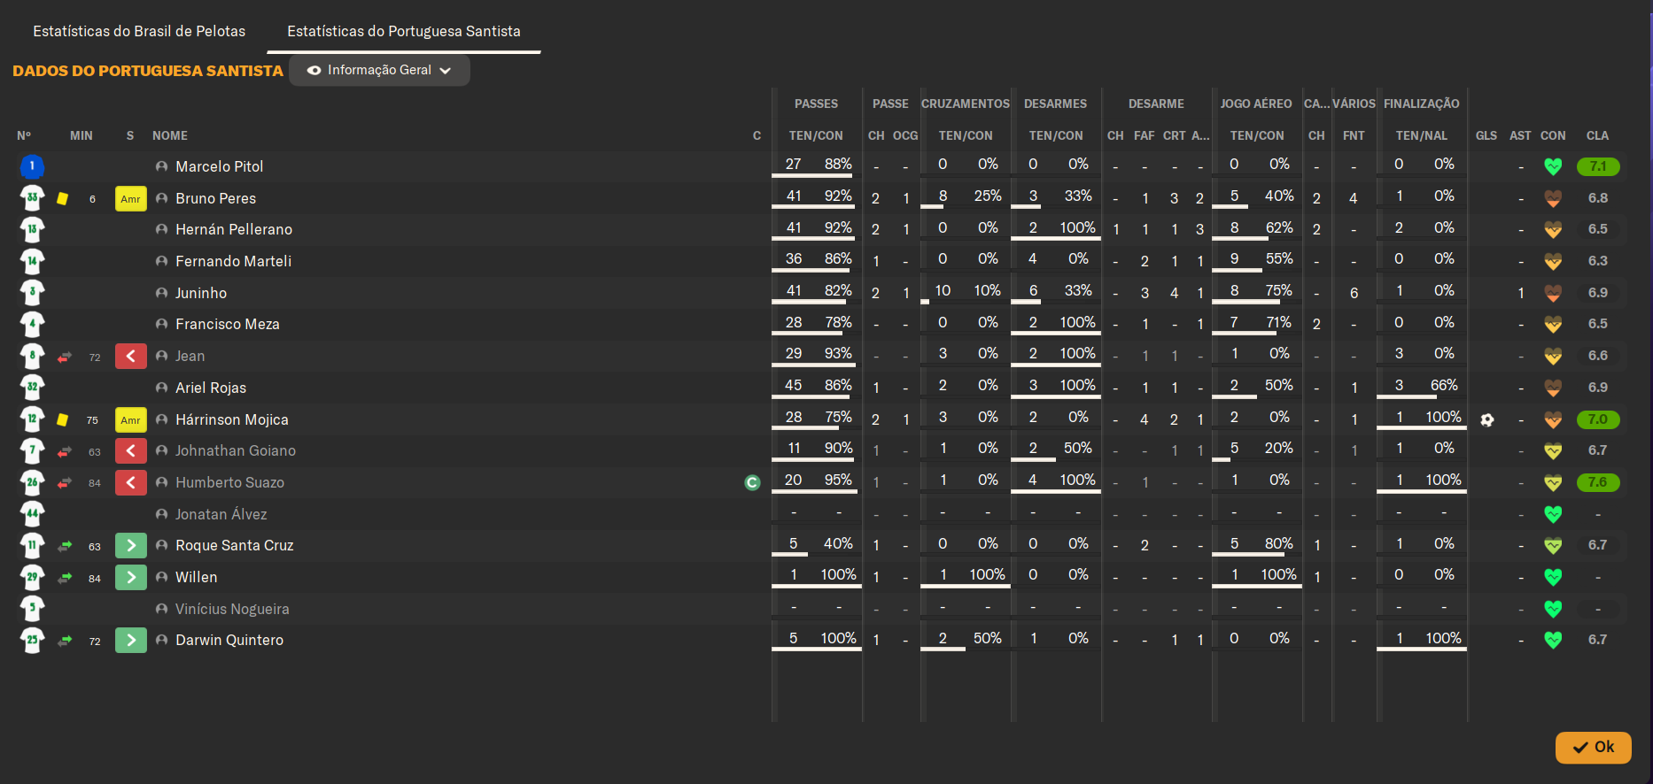Sort by the MIN column header
Screen dimensions: 1653x784
pos(81,135)
